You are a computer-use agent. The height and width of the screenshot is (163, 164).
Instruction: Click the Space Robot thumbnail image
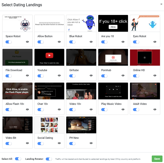[17, 23]
